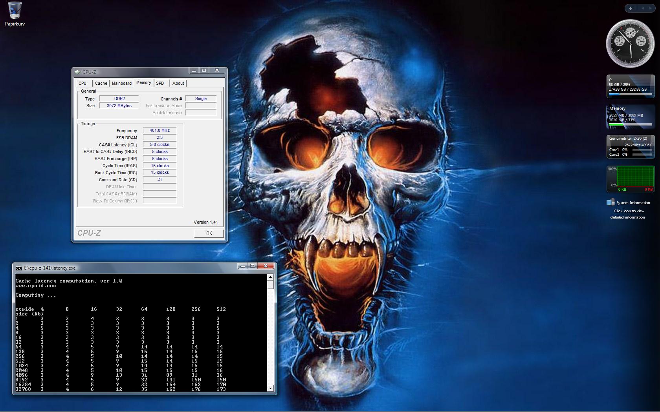The image size is (660, 412).
Task: Click the GenuineIntel CPU gadget
Action: click(630, 147)
